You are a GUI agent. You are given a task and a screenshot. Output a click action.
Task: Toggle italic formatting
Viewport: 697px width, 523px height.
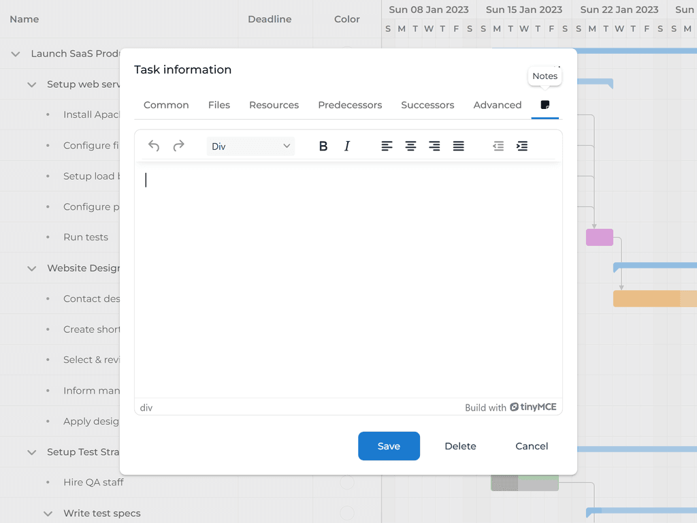click(x=347, y=146)
